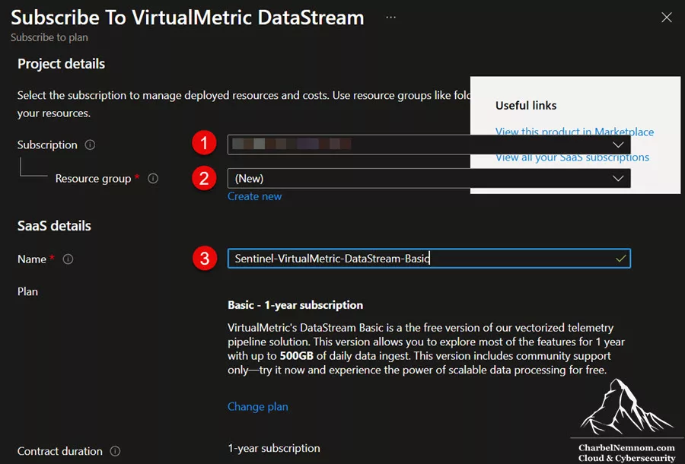The width and height of the screenshot is (685, 464).
Task: Click the Create new resource group link
Action: coord(255,196)
